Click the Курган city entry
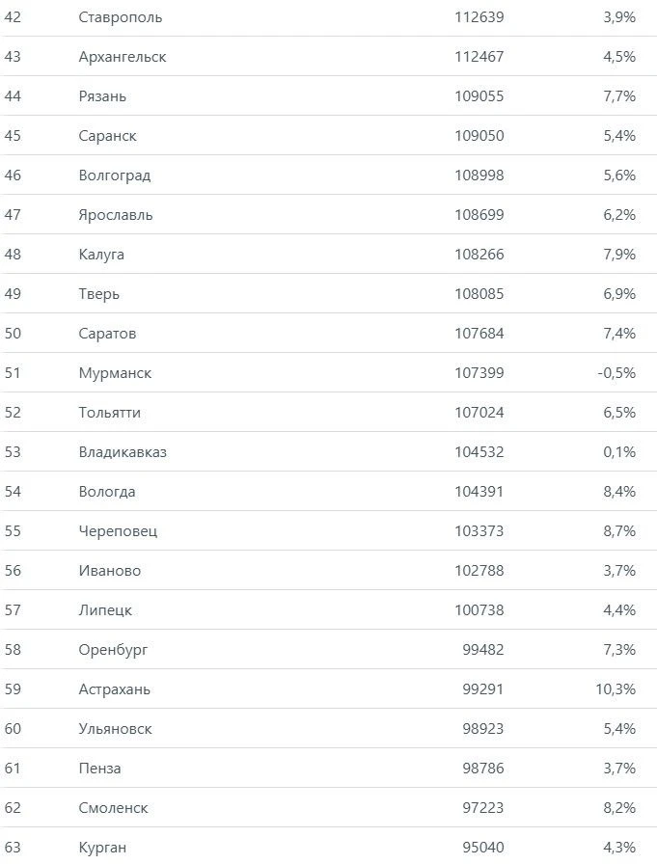The height and width of the screenshot is (864, 657). tap(102, 848)
